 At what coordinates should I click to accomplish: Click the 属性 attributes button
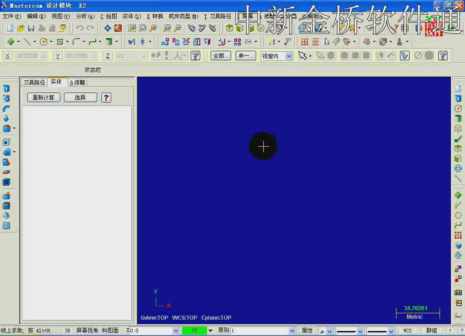click(x=307, y=331)
